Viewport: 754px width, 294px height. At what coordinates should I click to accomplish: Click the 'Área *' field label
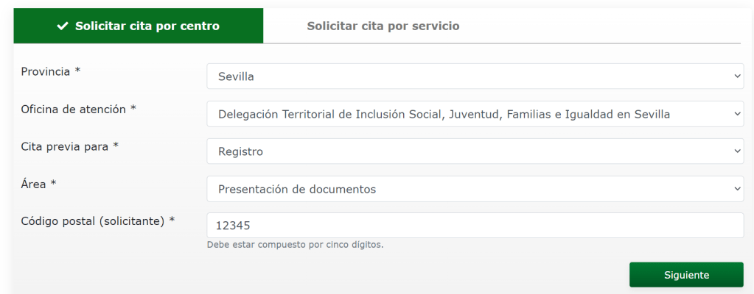point(39,184)
